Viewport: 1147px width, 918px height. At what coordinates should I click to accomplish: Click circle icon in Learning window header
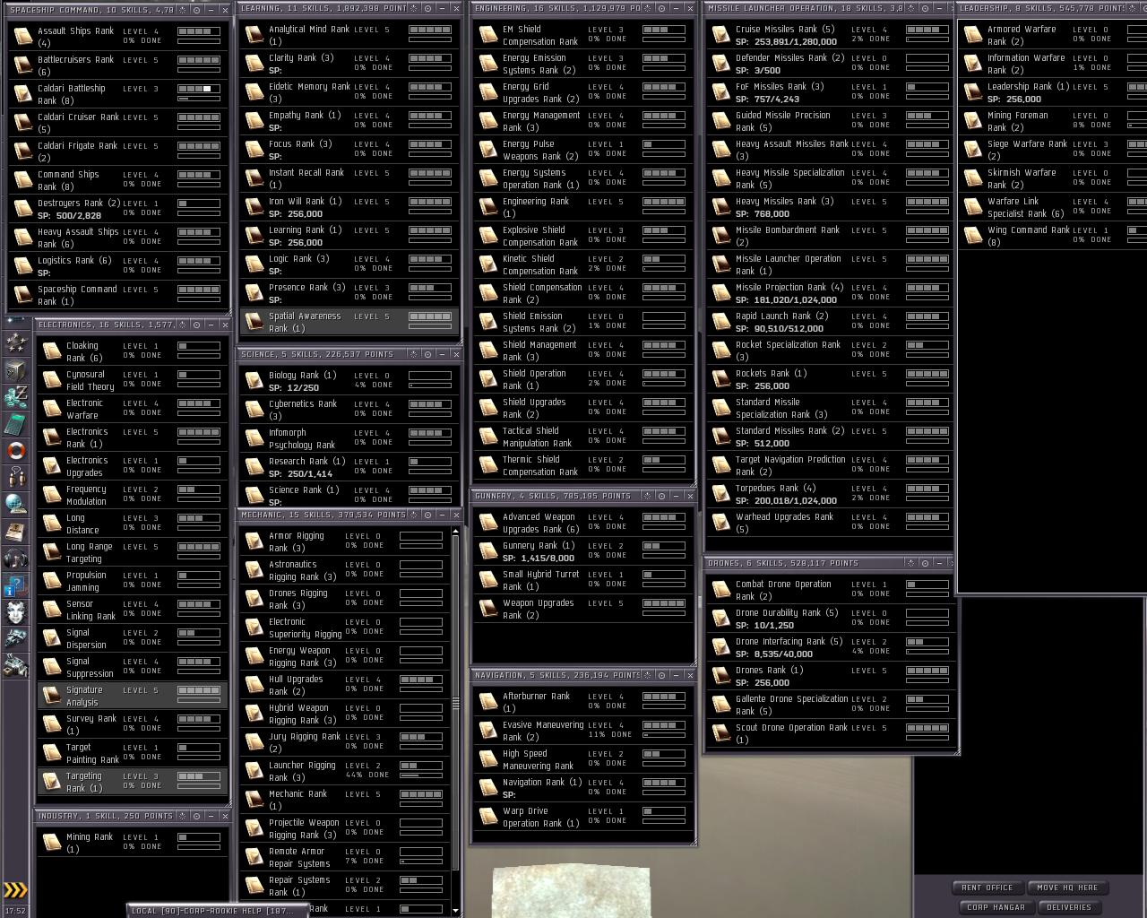[x=427, y=8]
